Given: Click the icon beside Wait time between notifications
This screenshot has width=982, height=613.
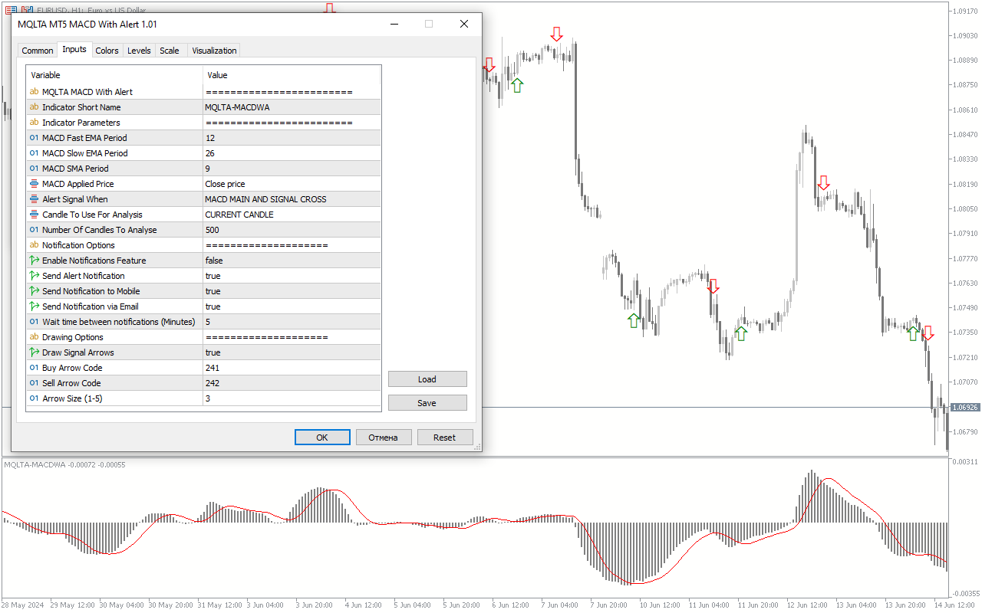Looking at the screenshot, I should [x=34, y=322].
